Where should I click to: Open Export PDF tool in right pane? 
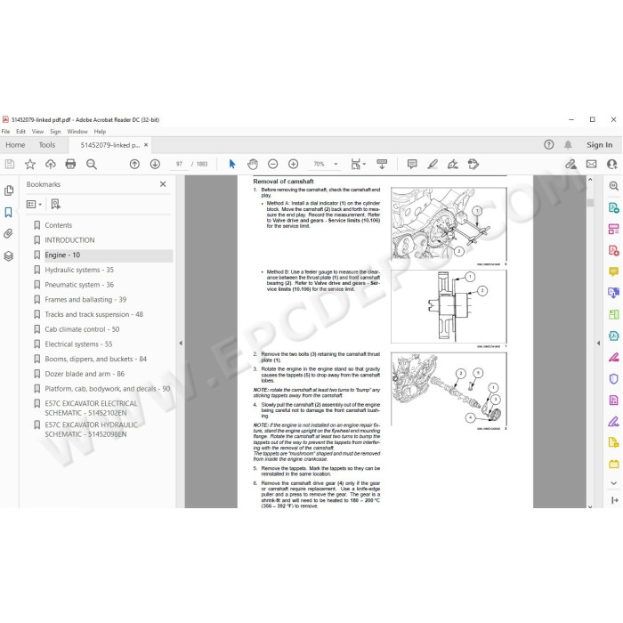pyautogui.click(x=613, y=207)
